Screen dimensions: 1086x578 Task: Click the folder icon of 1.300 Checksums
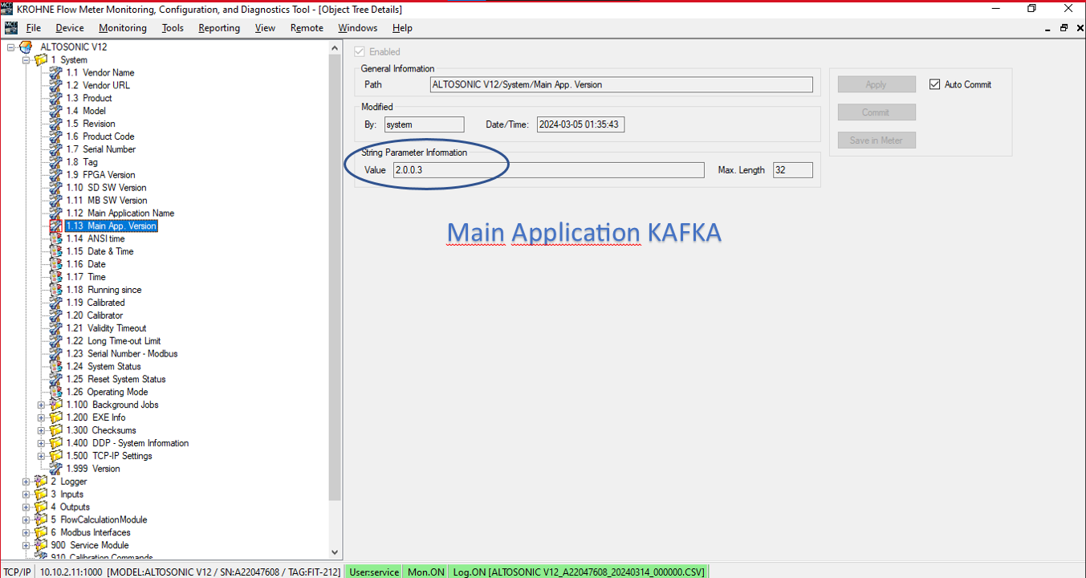(x=55, y=430)
